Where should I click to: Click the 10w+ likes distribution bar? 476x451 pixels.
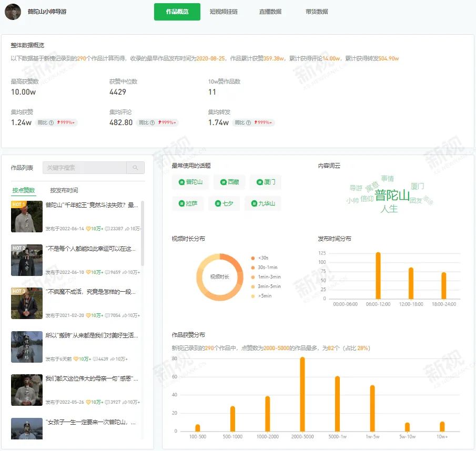pyautogui.click(x=442, y=426)
